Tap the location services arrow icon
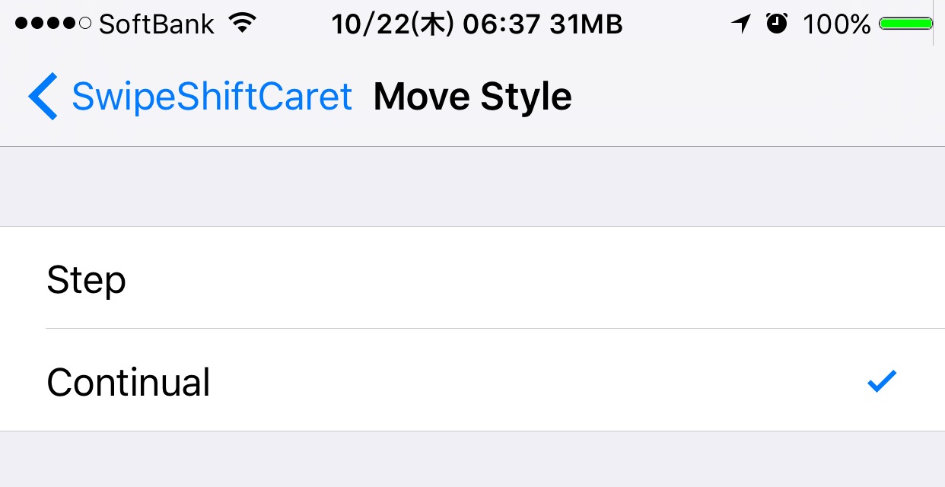Viewport: 945px width, 487px height. click(741, 24)
